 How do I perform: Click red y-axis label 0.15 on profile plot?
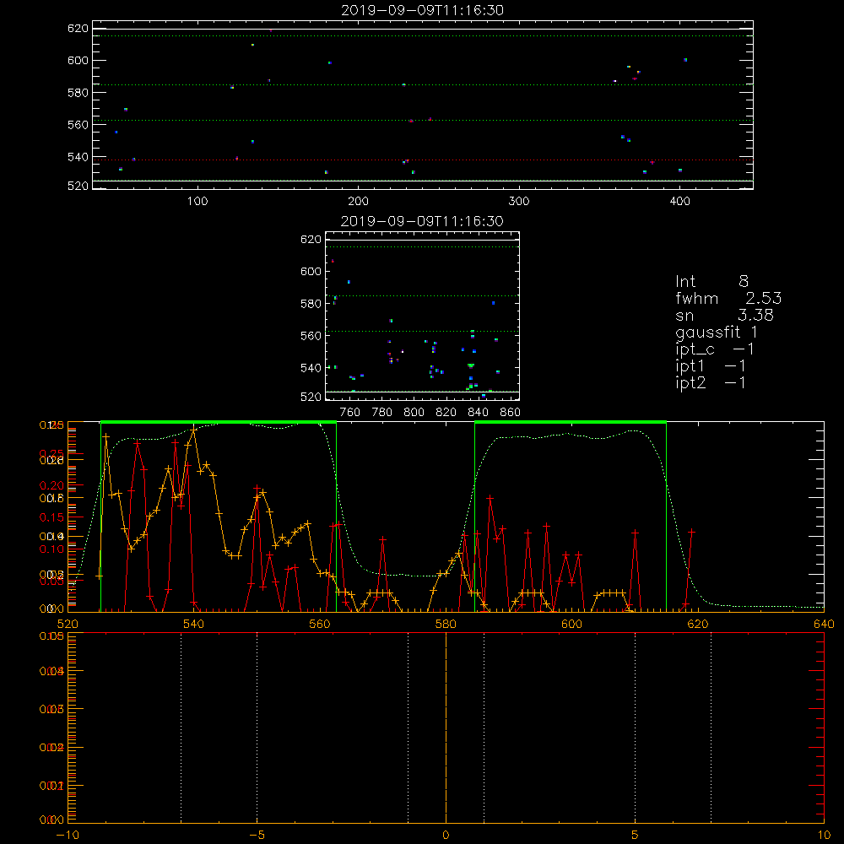51,518
